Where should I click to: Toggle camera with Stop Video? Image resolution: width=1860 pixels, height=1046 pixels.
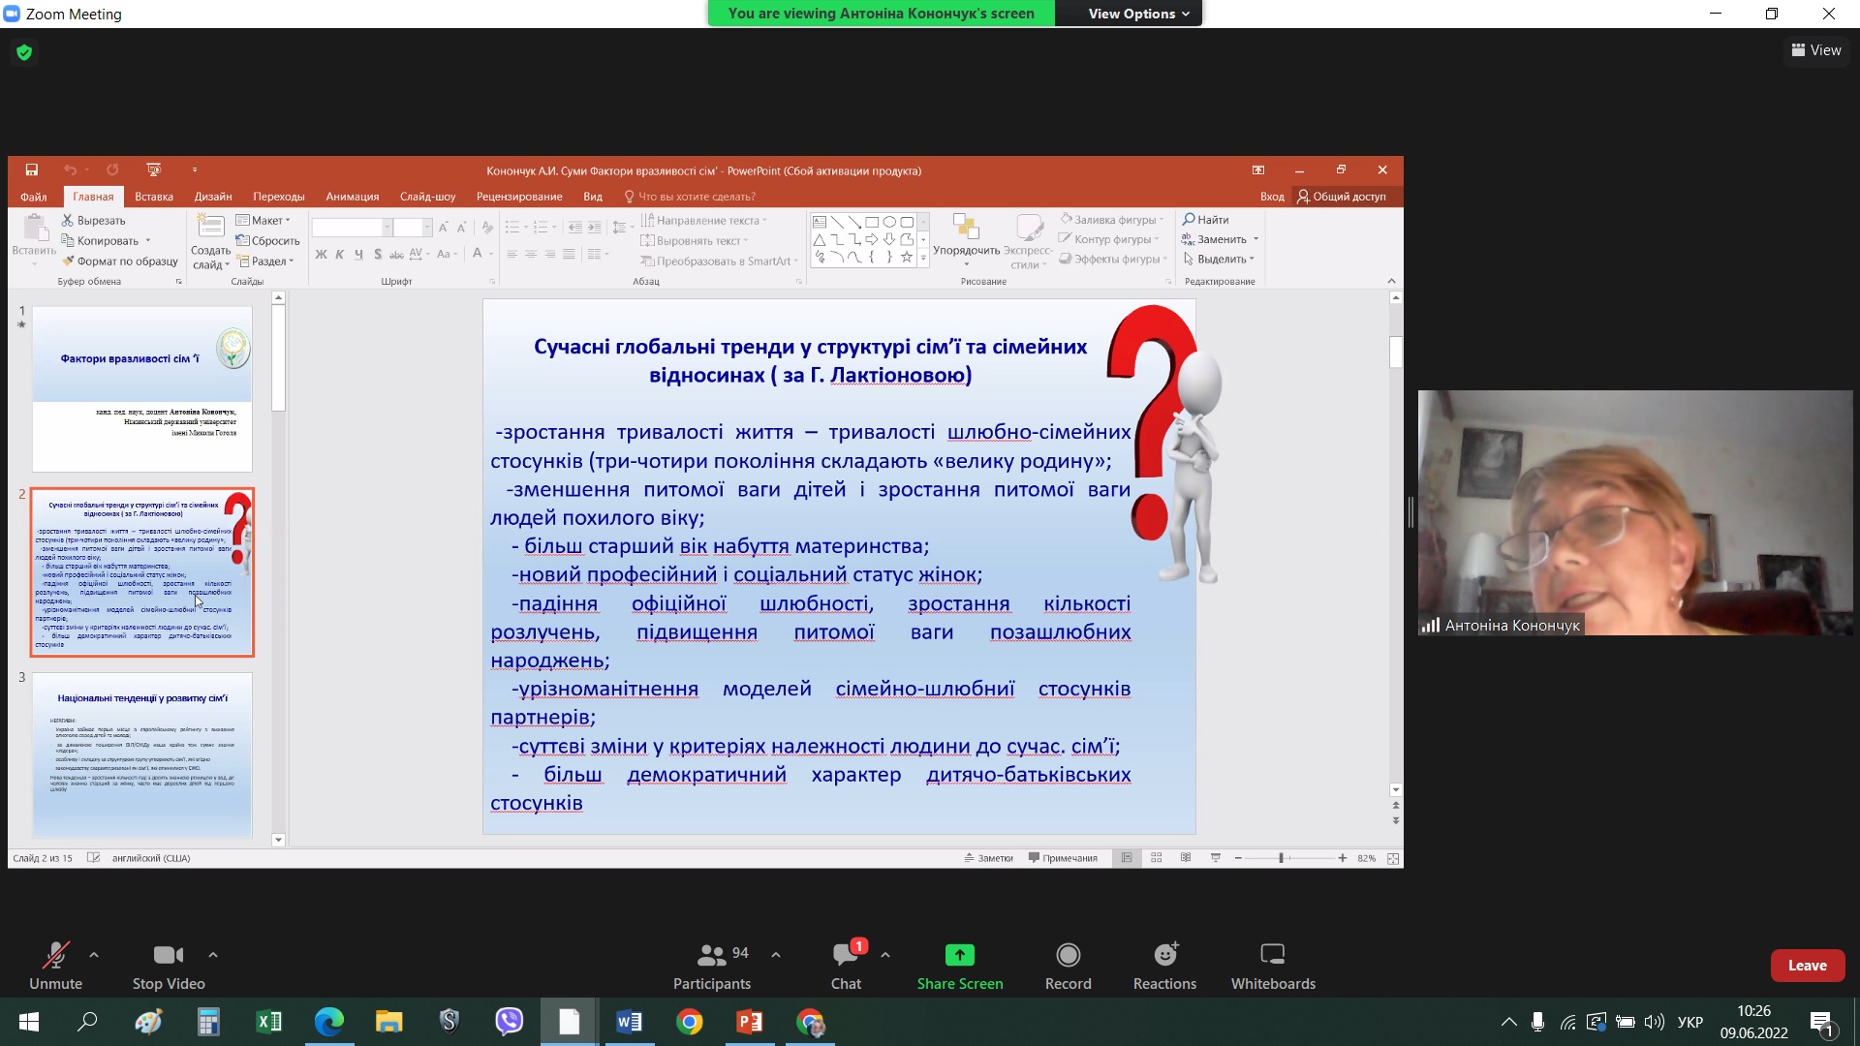pos(169,955)
